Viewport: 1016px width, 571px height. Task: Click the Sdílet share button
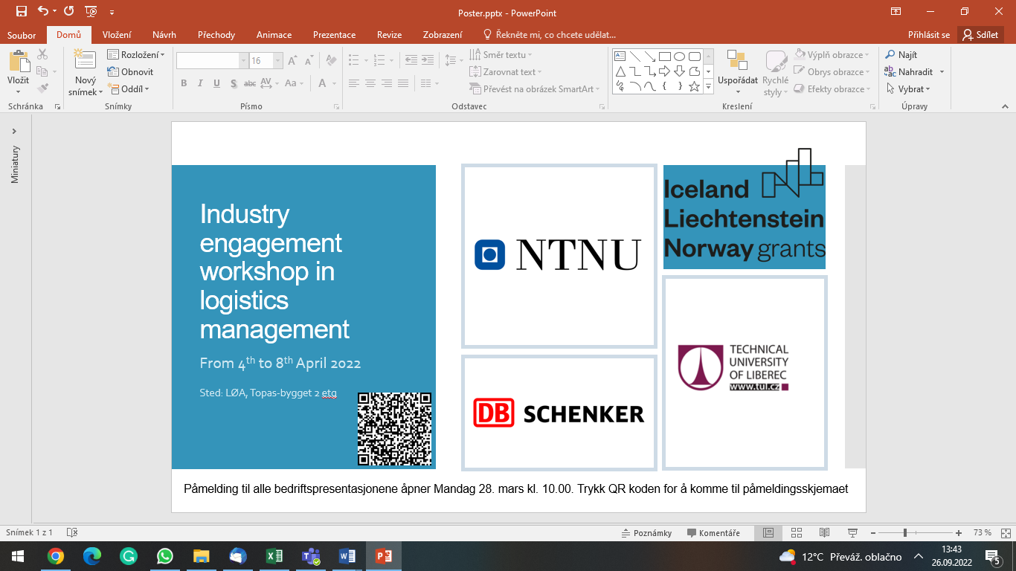click(981, 35)
